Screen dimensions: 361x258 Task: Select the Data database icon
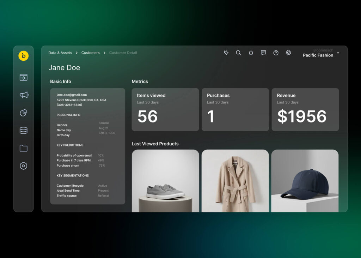[24, 131]
